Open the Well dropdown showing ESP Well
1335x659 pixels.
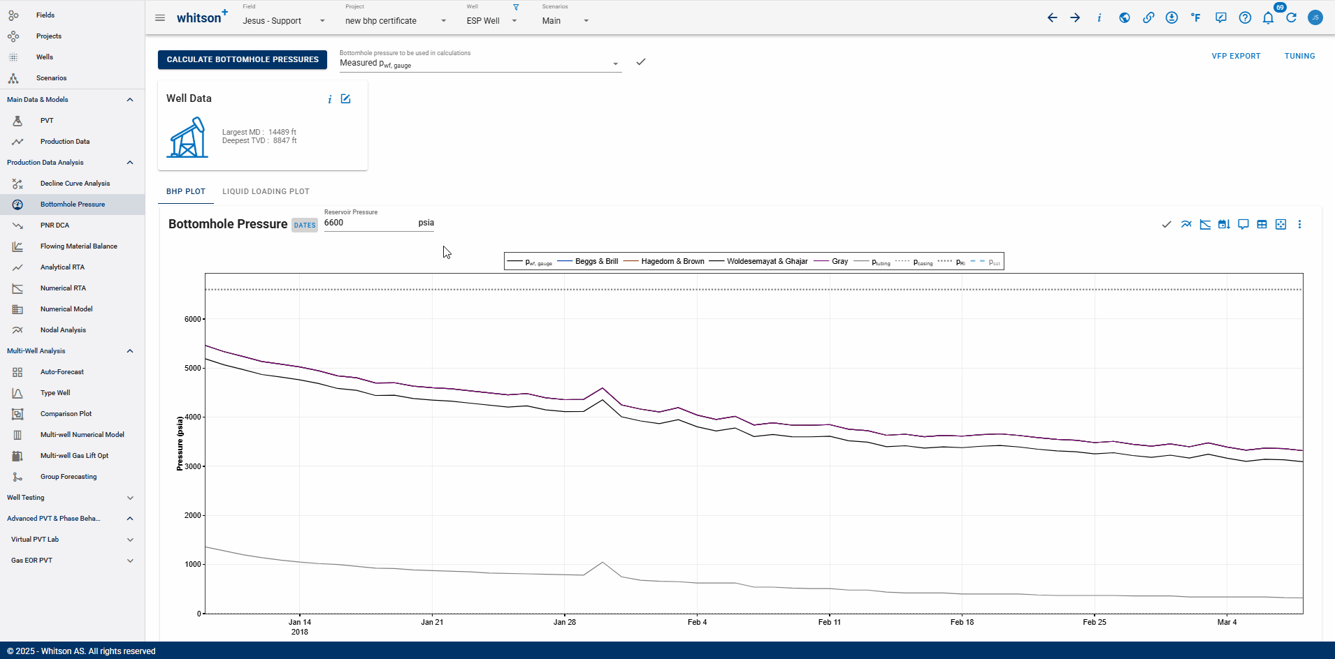tap(491, 21)
